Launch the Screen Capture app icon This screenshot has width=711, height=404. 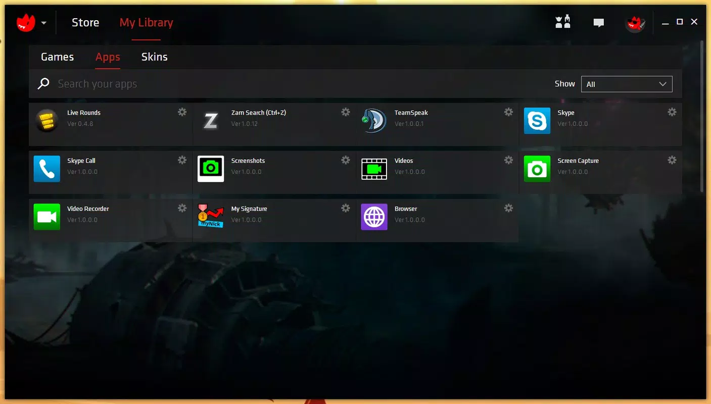[537, 169]
